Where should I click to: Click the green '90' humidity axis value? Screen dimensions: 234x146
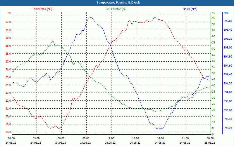(x=214, y=24)
